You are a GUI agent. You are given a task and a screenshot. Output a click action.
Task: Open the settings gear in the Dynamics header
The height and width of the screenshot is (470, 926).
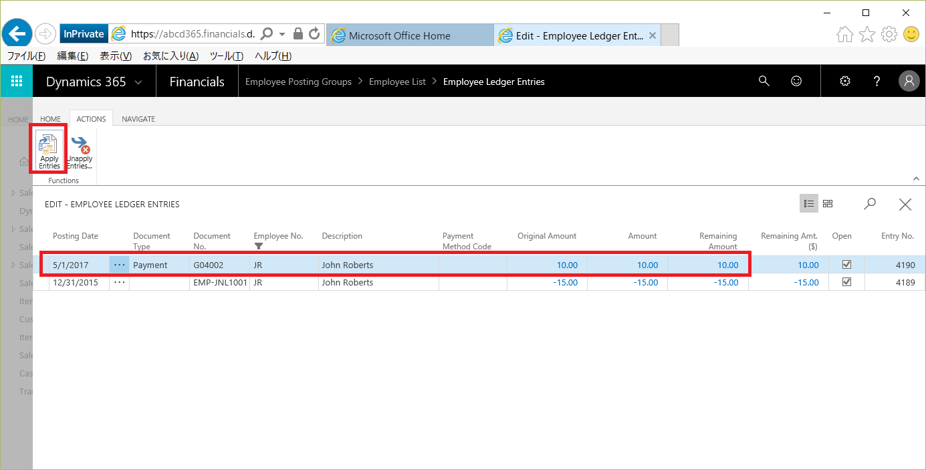845,81
